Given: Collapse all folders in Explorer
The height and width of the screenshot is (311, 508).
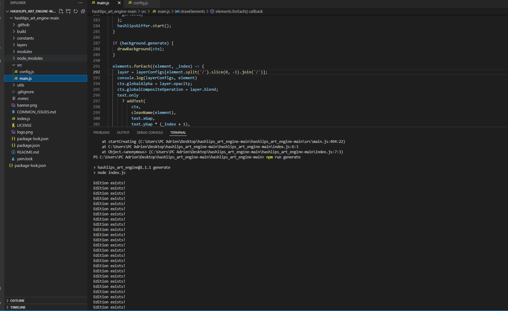Looking at the screenshot, I should click(x=83, y=11).
